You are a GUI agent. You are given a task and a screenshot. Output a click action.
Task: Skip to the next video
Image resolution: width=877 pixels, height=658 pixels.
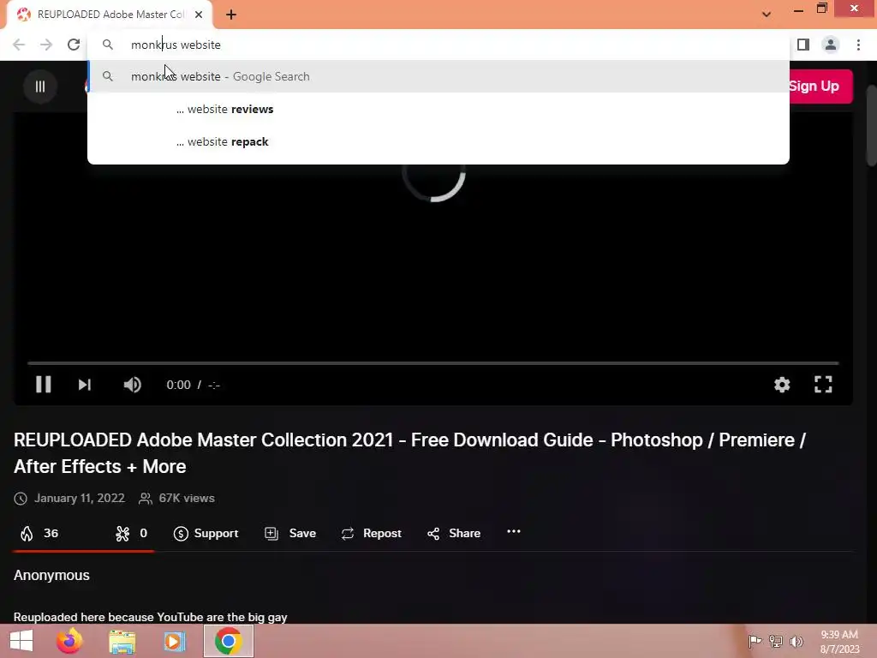85,385
